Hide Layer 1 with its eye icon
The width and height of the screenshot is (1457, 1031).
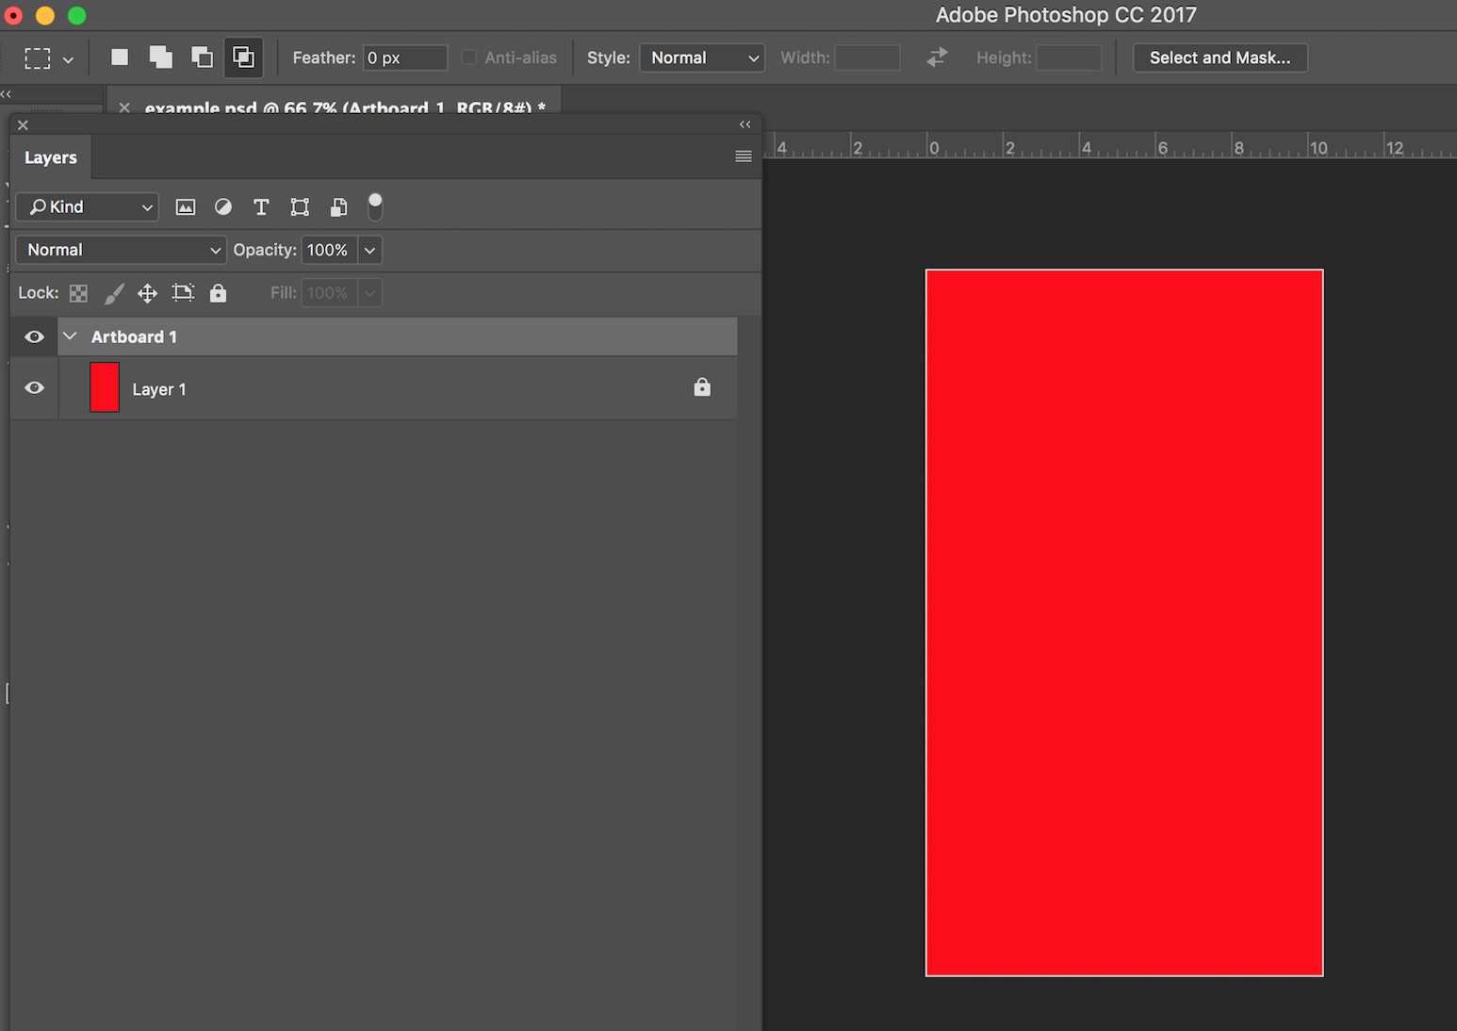point(34,387)
